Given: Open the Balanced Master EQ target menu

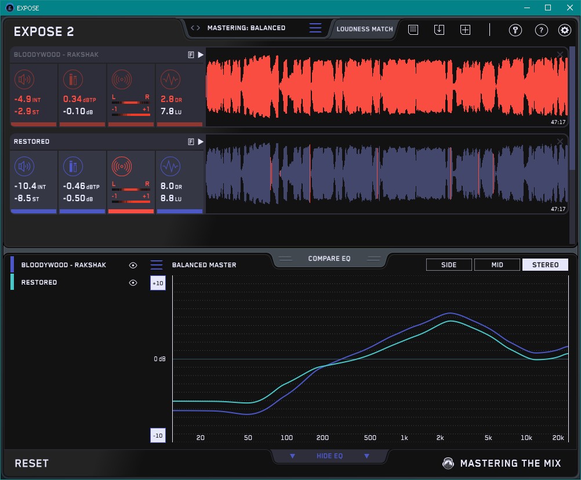Looking at the screenshot, I should tap(157, 265).
